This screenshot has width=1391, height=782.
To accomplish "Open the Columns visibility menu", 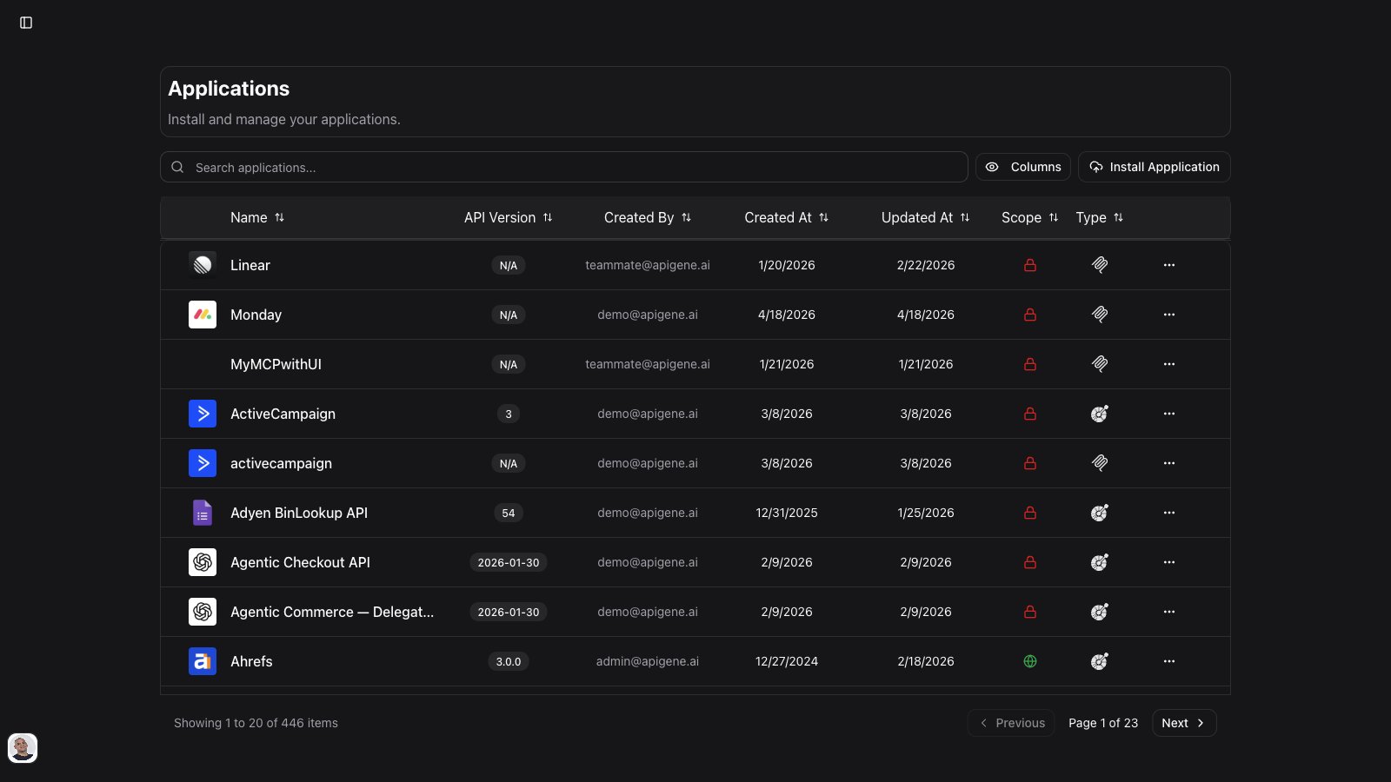I will tap(1023, 167).
